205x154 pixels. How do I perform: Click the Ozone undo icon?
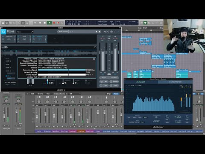(x=105, y=32)
